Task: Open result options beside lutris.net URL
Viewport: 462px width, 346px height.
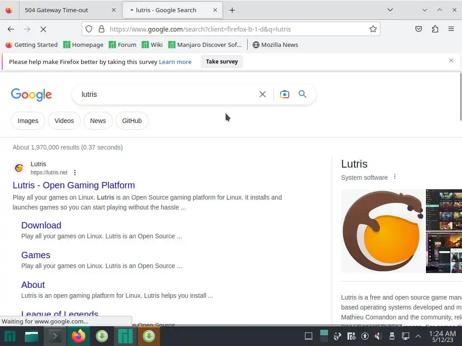Action: coord(75,173)
